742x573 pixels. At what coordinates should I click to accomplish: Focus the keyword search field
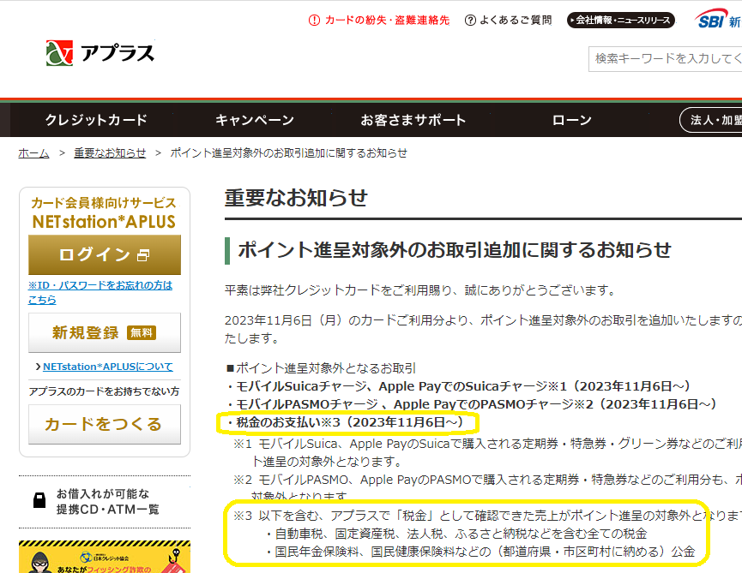[666, 59]
